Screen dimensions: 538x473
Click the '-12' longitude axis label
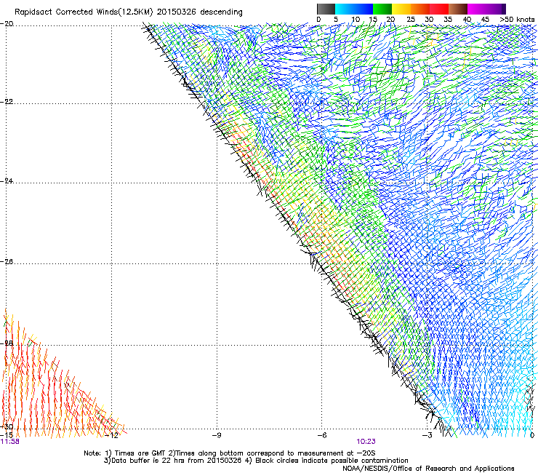pyautogui.click(x=112, y=435)
